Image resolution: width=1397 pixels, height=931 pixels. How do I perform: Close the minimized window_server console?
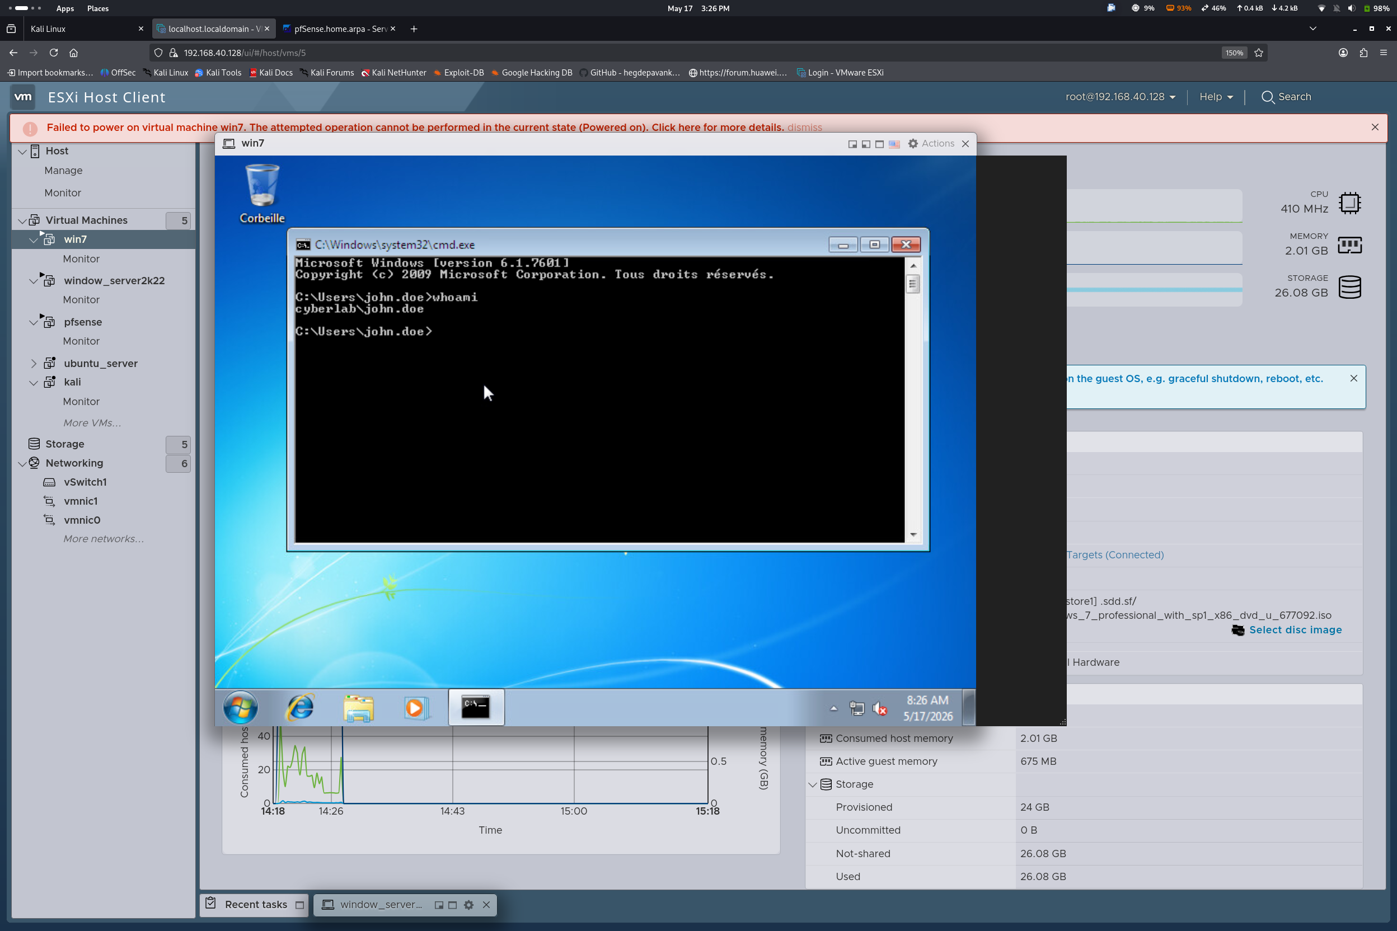[486, 905]
